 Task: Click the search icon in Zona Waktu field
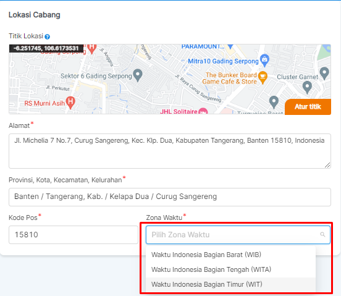click(x=322, y=234)
